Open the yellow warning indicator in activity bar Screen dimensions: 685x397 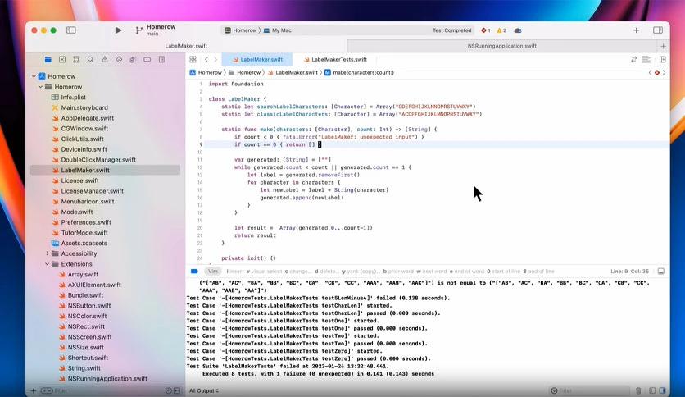click(500, 30)
